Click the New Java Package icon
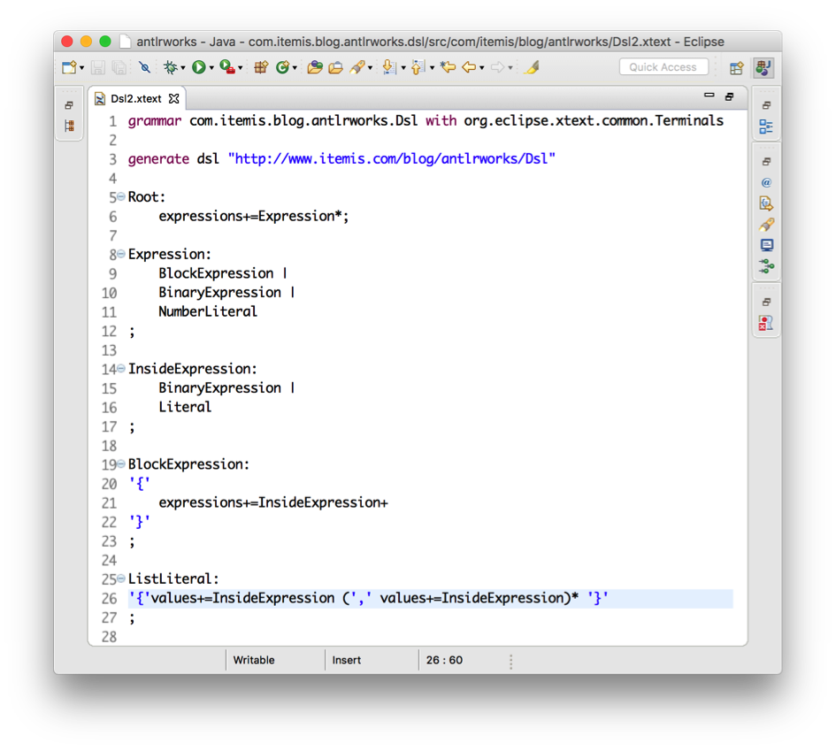This screenshot has height=751, width=836. click(261, 67)
